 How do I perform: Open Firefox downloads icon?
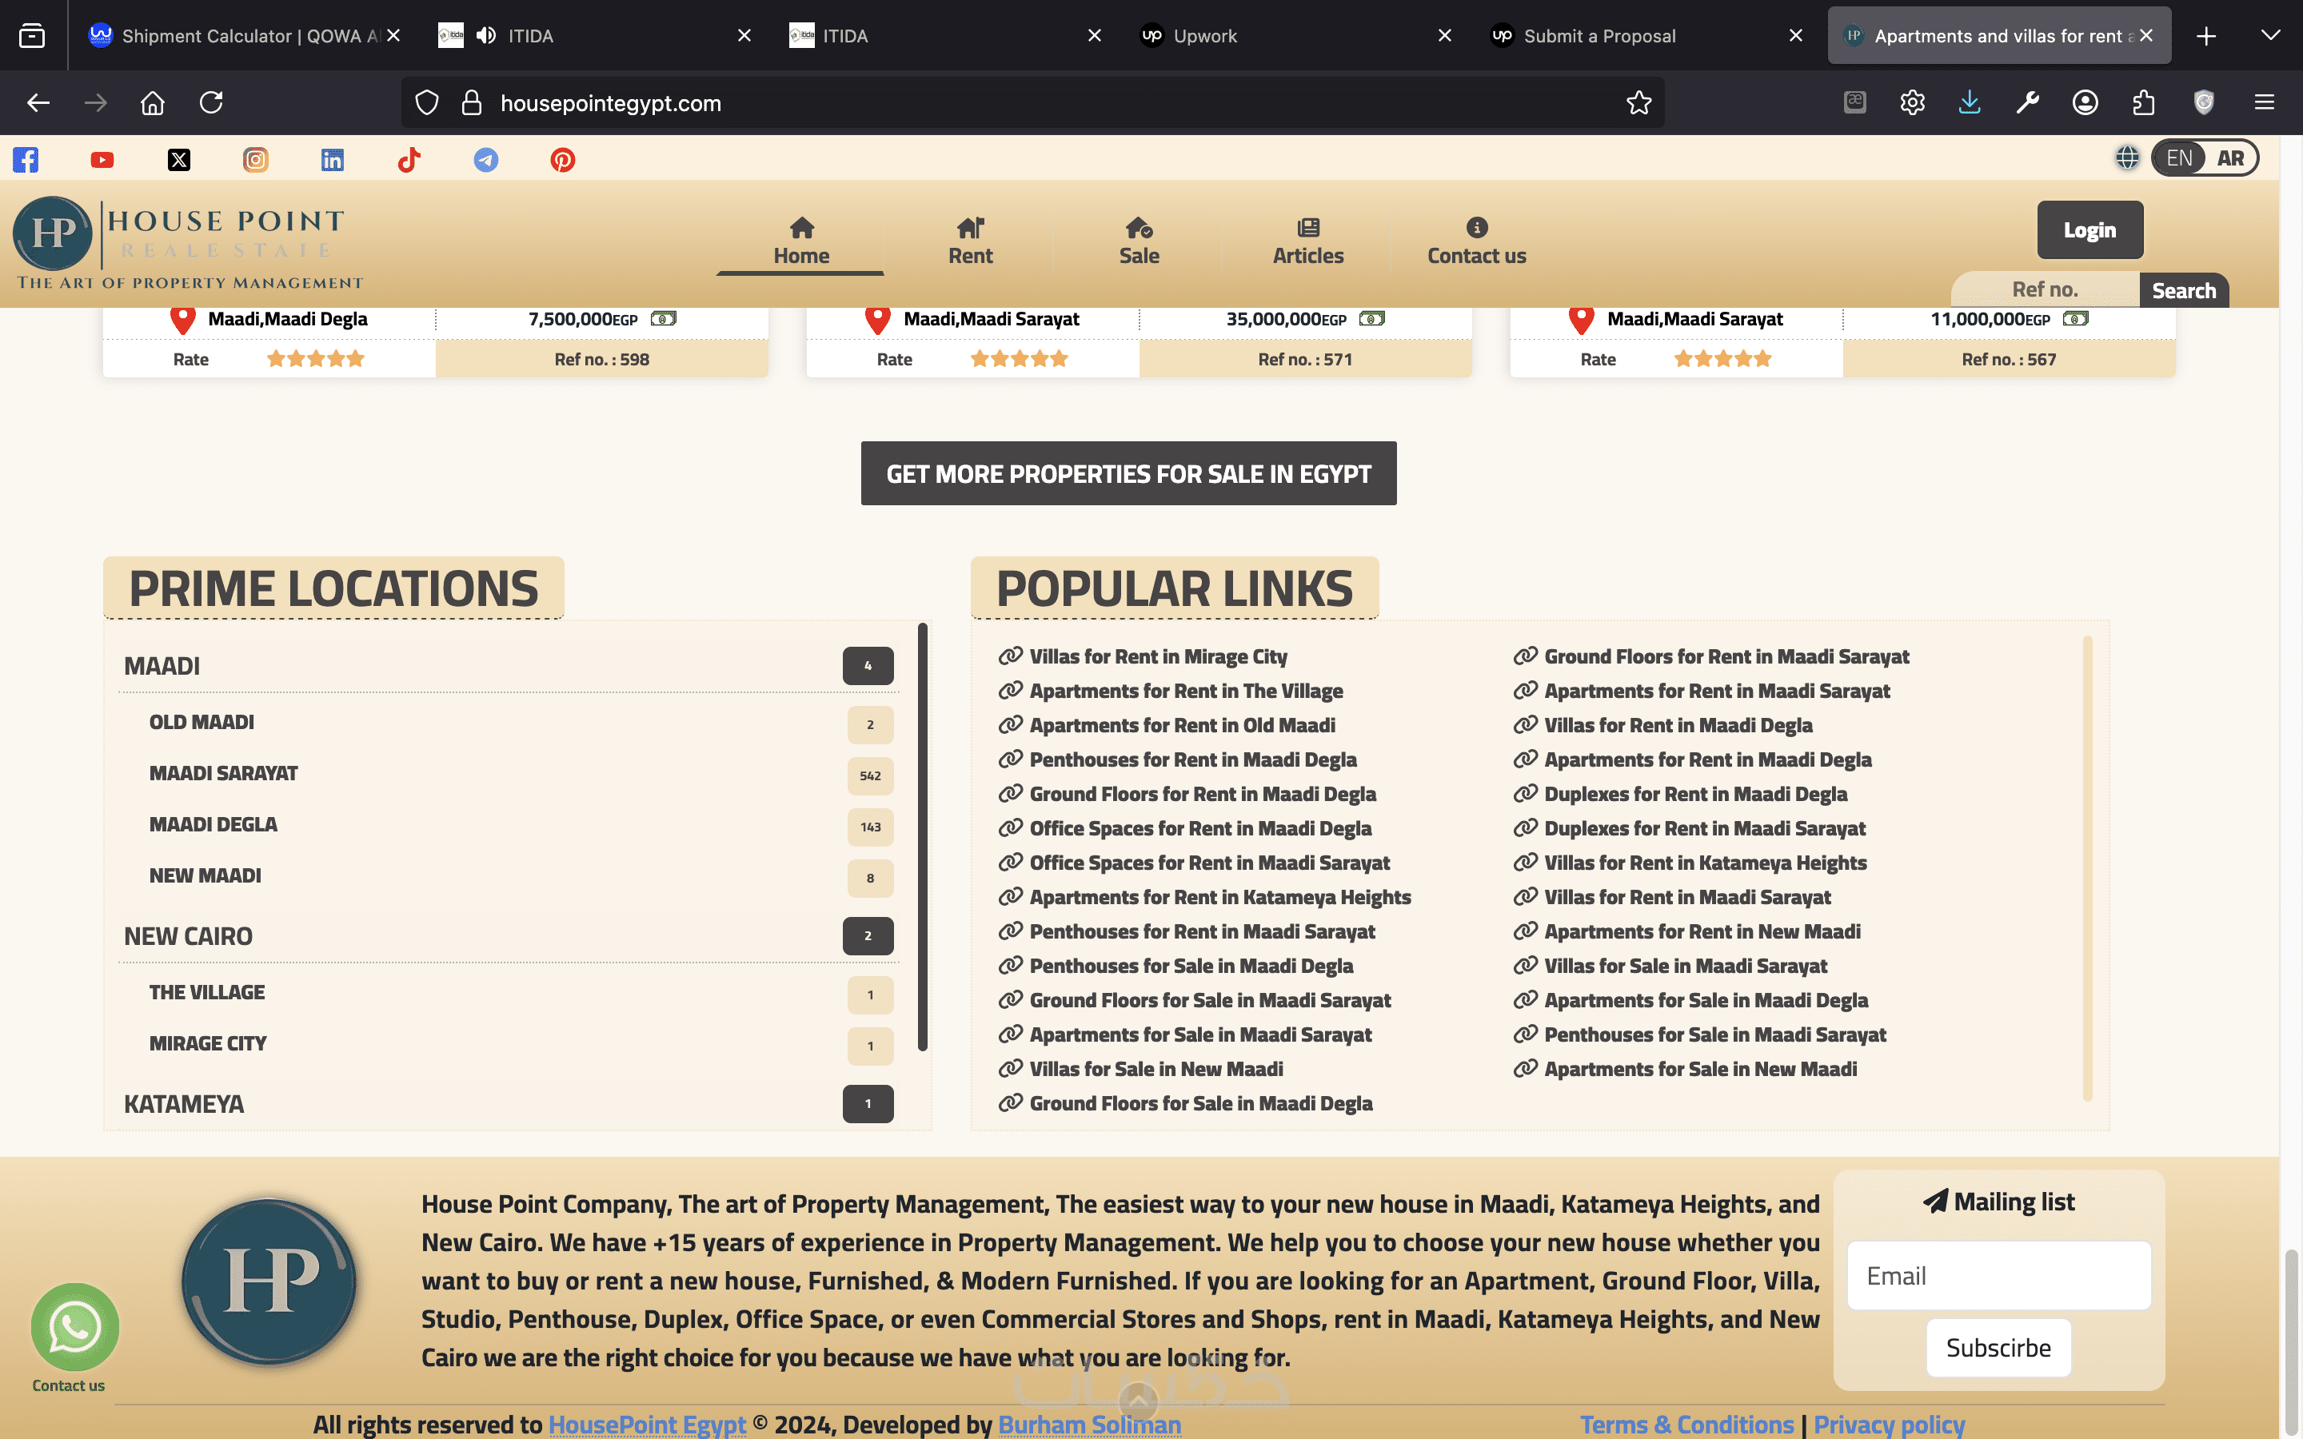point(1969,103)
